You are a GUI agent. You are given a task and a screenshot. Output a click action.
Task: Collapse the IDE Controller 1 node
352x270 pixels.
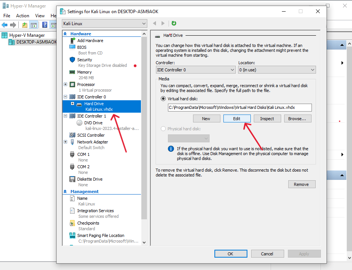coord(65,116)
